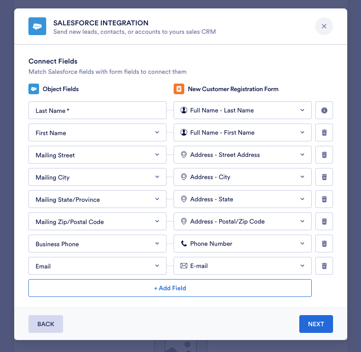Expand the Mailing Street dropdown
Screen dimensions: 361x352
[97, 155]
